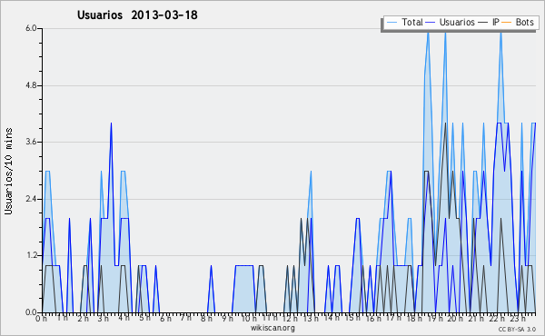Click the '4.8' y-axis value
Image resolution: width=545 pixels, height=336 pixels.
[x=31, y=85]
